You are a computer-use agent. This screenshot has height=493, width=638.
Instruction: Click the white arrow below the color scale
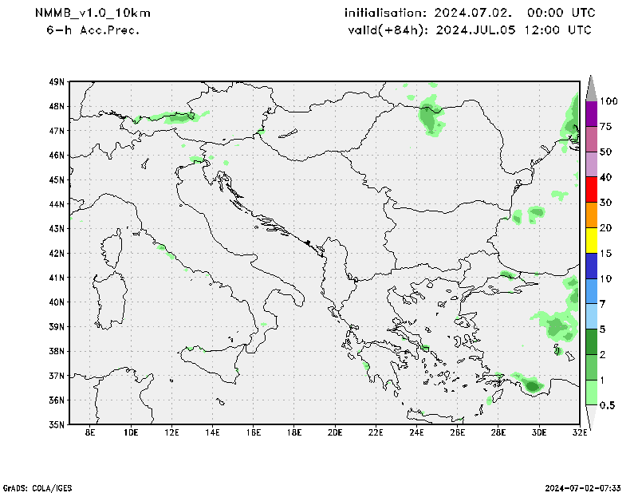click(591, 416)
